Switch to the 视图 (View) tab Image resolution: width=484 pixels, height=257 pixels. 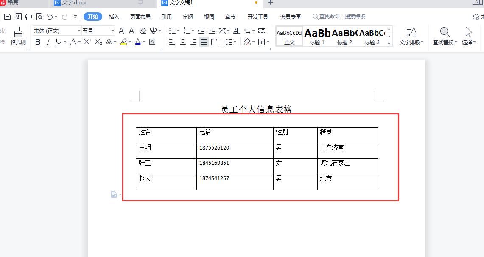209,17
